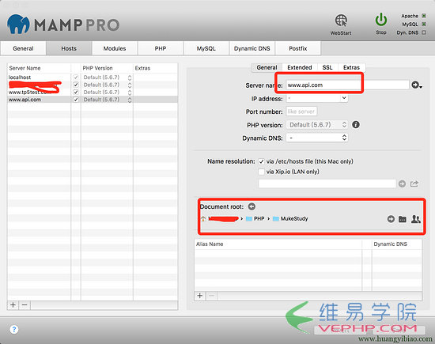Open PHP version stepper for www.api.com row

[x=130, y=100]
